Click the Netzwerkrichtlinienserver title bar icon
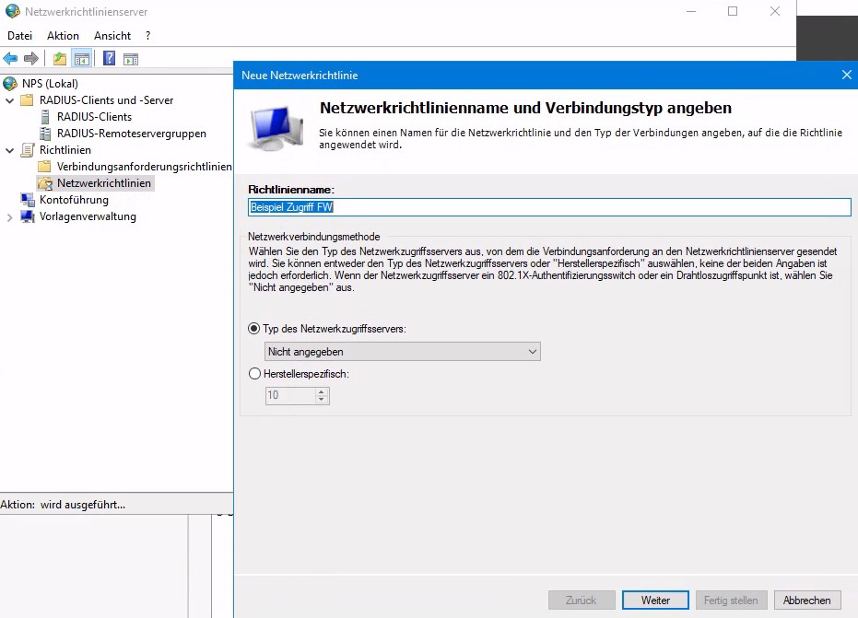Viewport: 858px width, 618px height. (x=12, y=11)
